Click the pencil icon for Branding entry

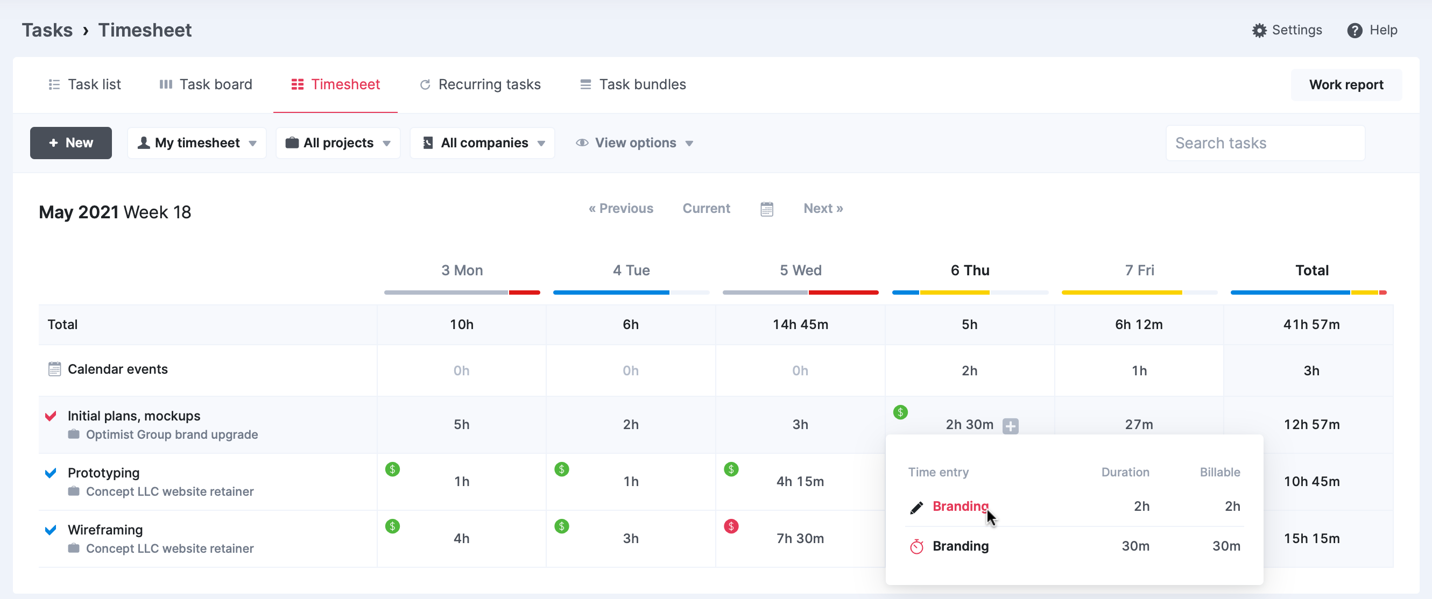point(916,507)
